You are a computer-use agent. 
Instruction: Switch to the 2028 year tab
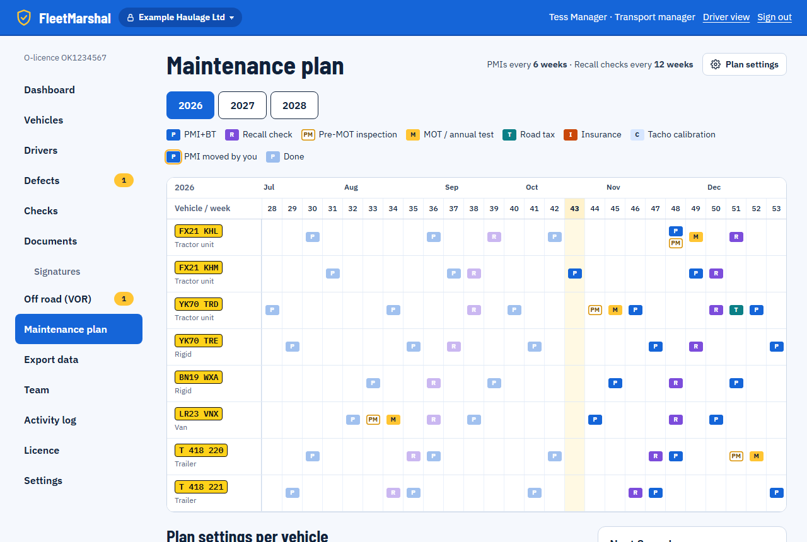click(294, 105)
